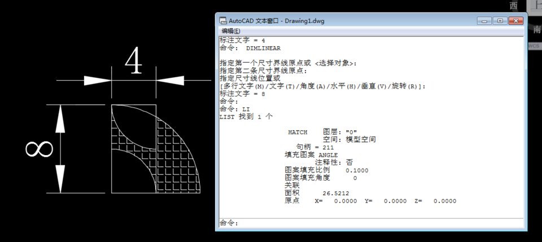Click the 关联 line in LIST output

click(x=292, y=186)
